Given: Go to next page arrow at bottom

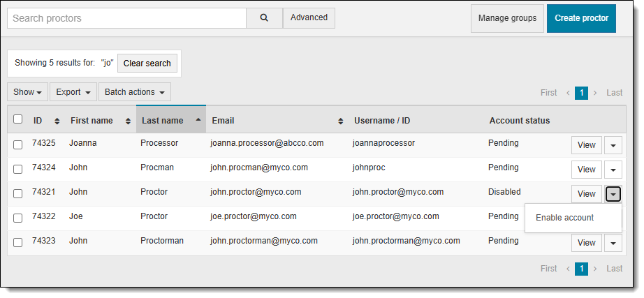Looking at the screenshot, I should pos(595,269).
